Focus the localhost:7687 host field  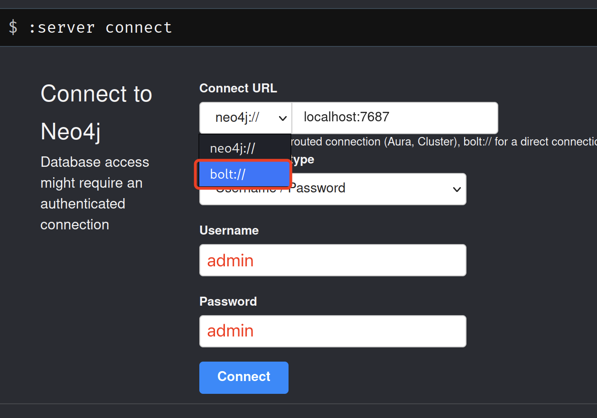tap(394, 118)
